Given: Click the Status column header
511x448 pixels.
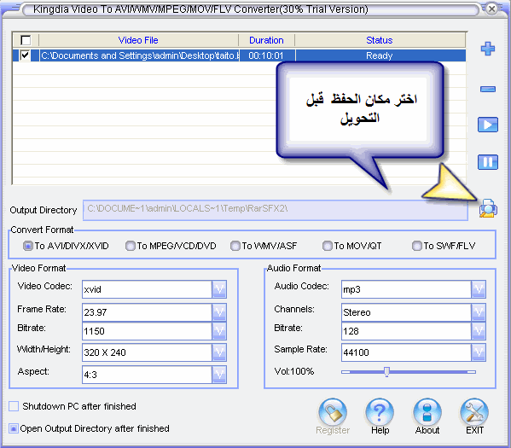Looking at the screenshot, I should 380,40.
